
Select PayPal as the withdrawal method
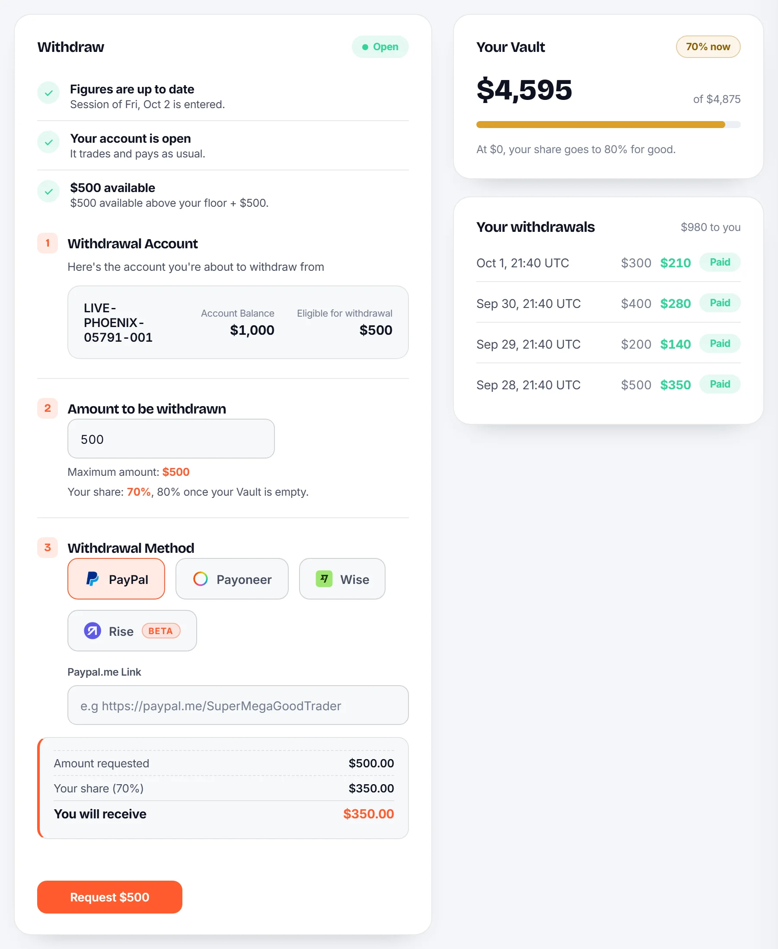[116, 579]
